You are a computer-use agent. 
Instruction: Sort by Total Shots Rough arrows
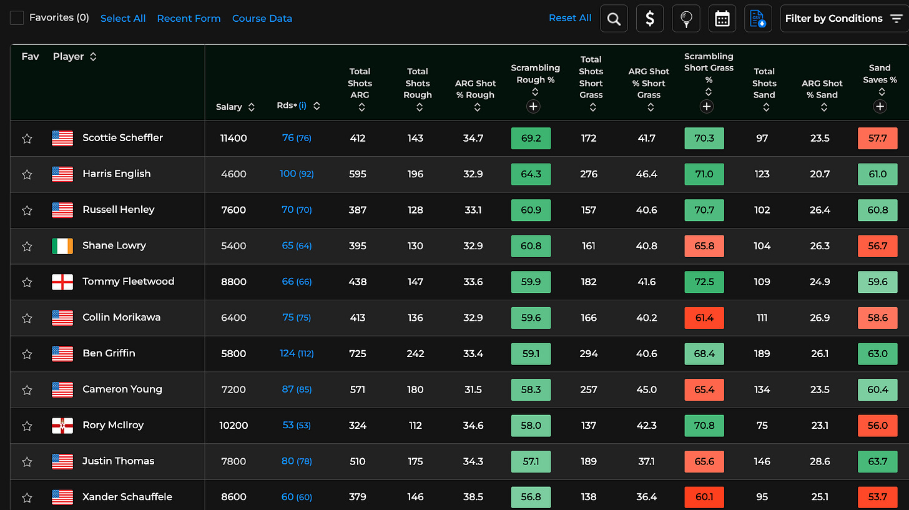click(x=419, y=107)
